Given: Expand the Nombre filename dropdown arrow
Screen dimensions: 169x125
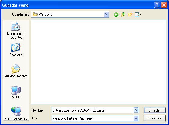Looking at the screenshot, I should click(x=136, y=110).
